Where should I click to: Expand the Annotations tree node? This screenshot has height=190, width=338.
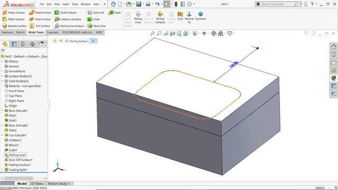coord(2,71)
